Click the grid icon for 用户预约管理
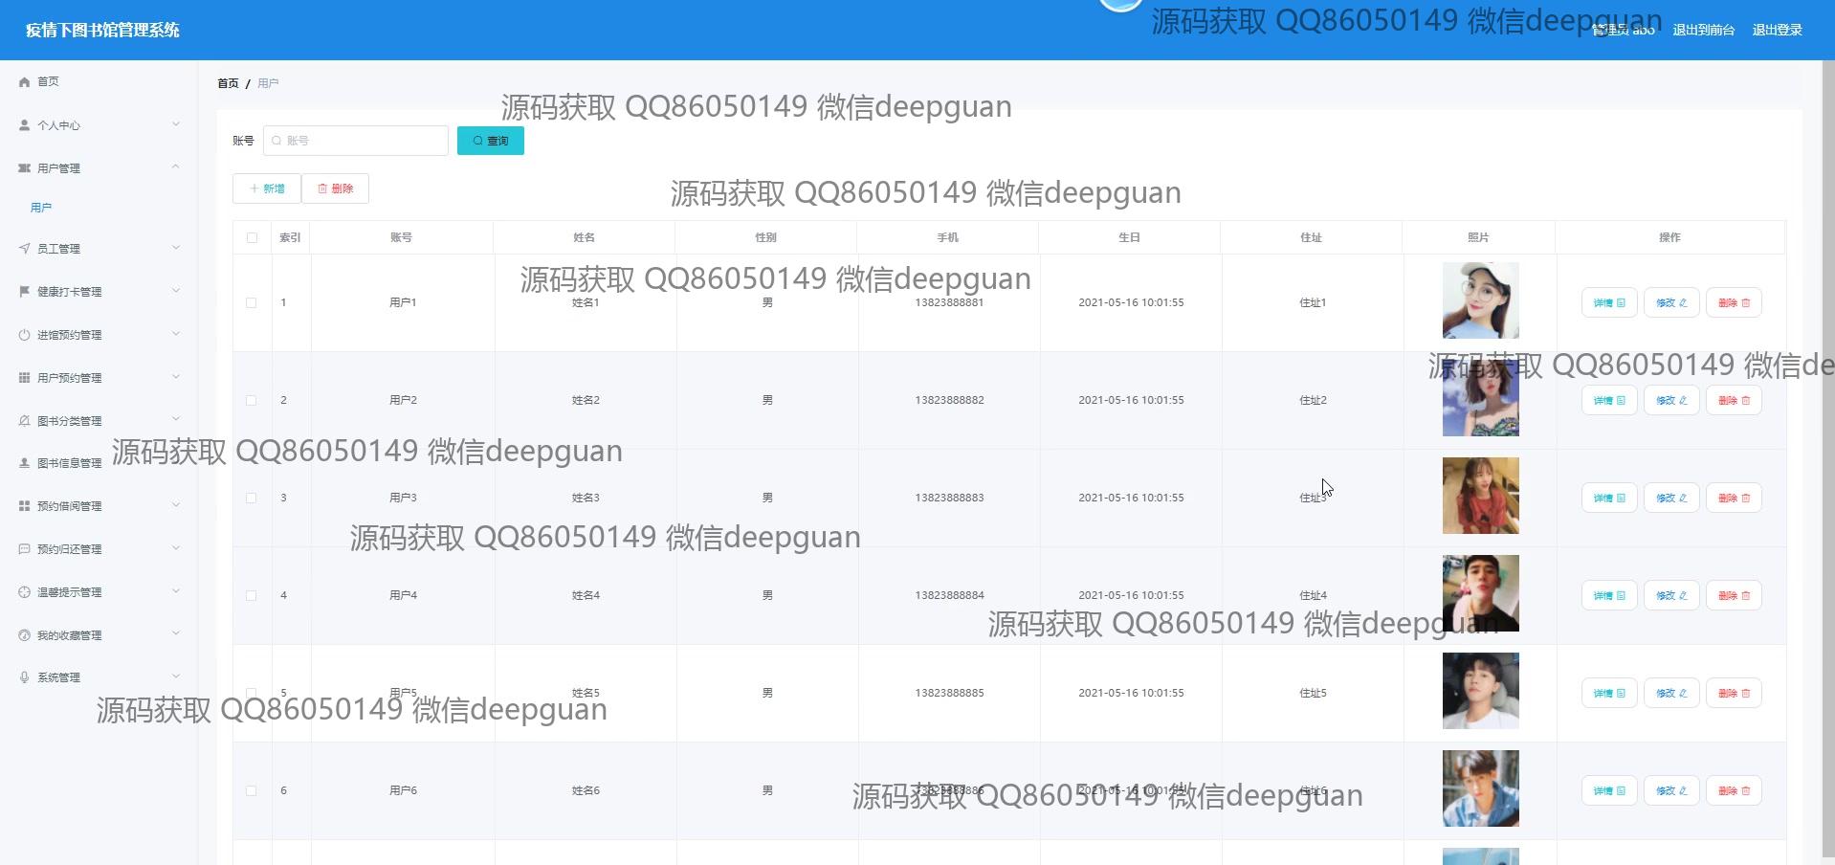 [x=25, y=378]
